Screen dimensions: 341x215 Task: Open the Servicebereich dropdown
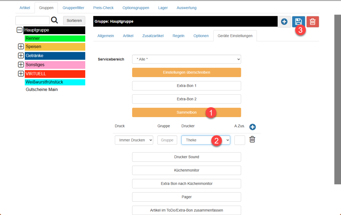coord(186,59)
